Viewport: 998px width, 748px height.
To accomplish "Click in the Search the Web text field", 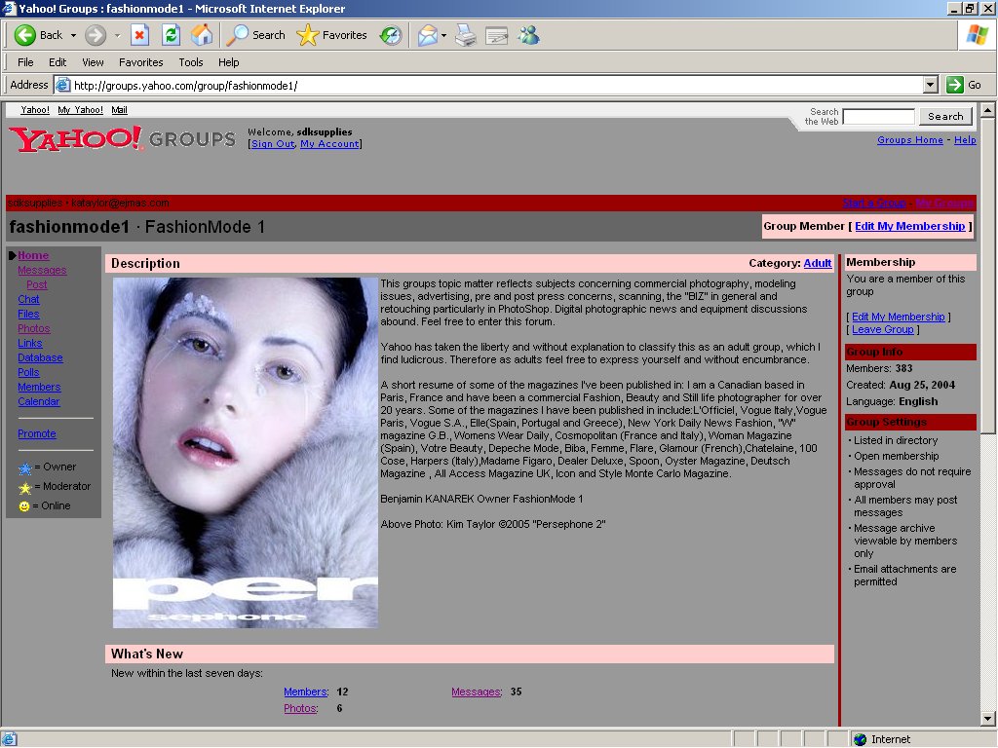I will (x=878, y=117).
